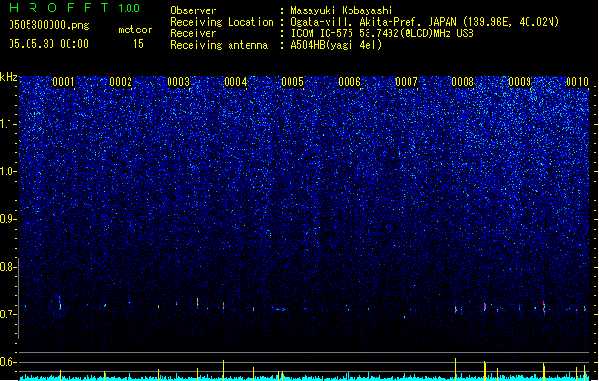Click time marker 0003
The width and height of the screenshot is (599, 381).
click(178, 82)
